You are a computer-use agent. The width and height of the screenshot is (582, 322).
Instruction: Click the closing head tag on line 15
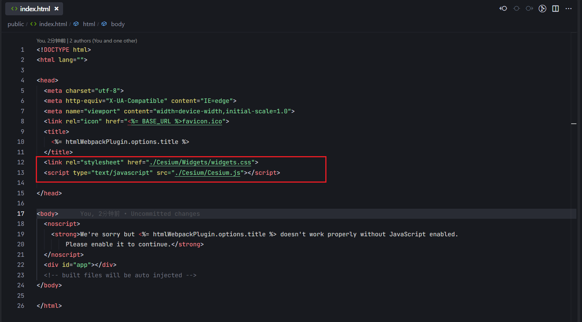coord(49,193)
